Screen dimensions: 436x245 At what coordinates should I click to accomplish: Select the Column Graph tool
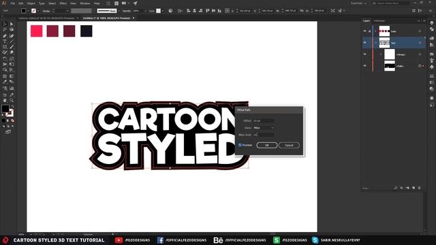12,88
